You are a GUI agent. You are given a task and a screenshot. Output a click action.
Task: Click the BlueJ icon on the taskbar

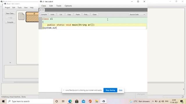[103, 101]
